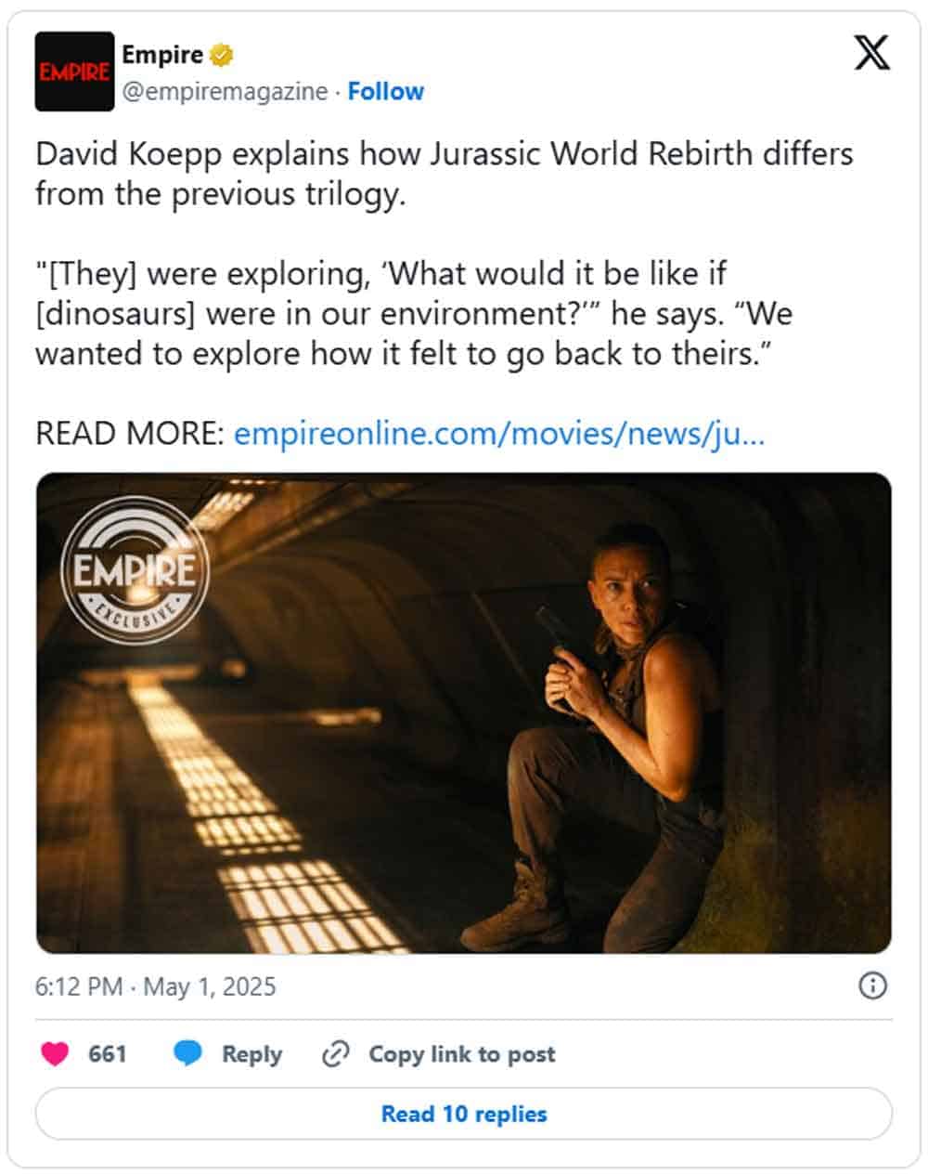Image resolution: width=928 pixels, height=1175 pixels.
Task: Click the Empire display name
Action: click(x=162, y=54)
